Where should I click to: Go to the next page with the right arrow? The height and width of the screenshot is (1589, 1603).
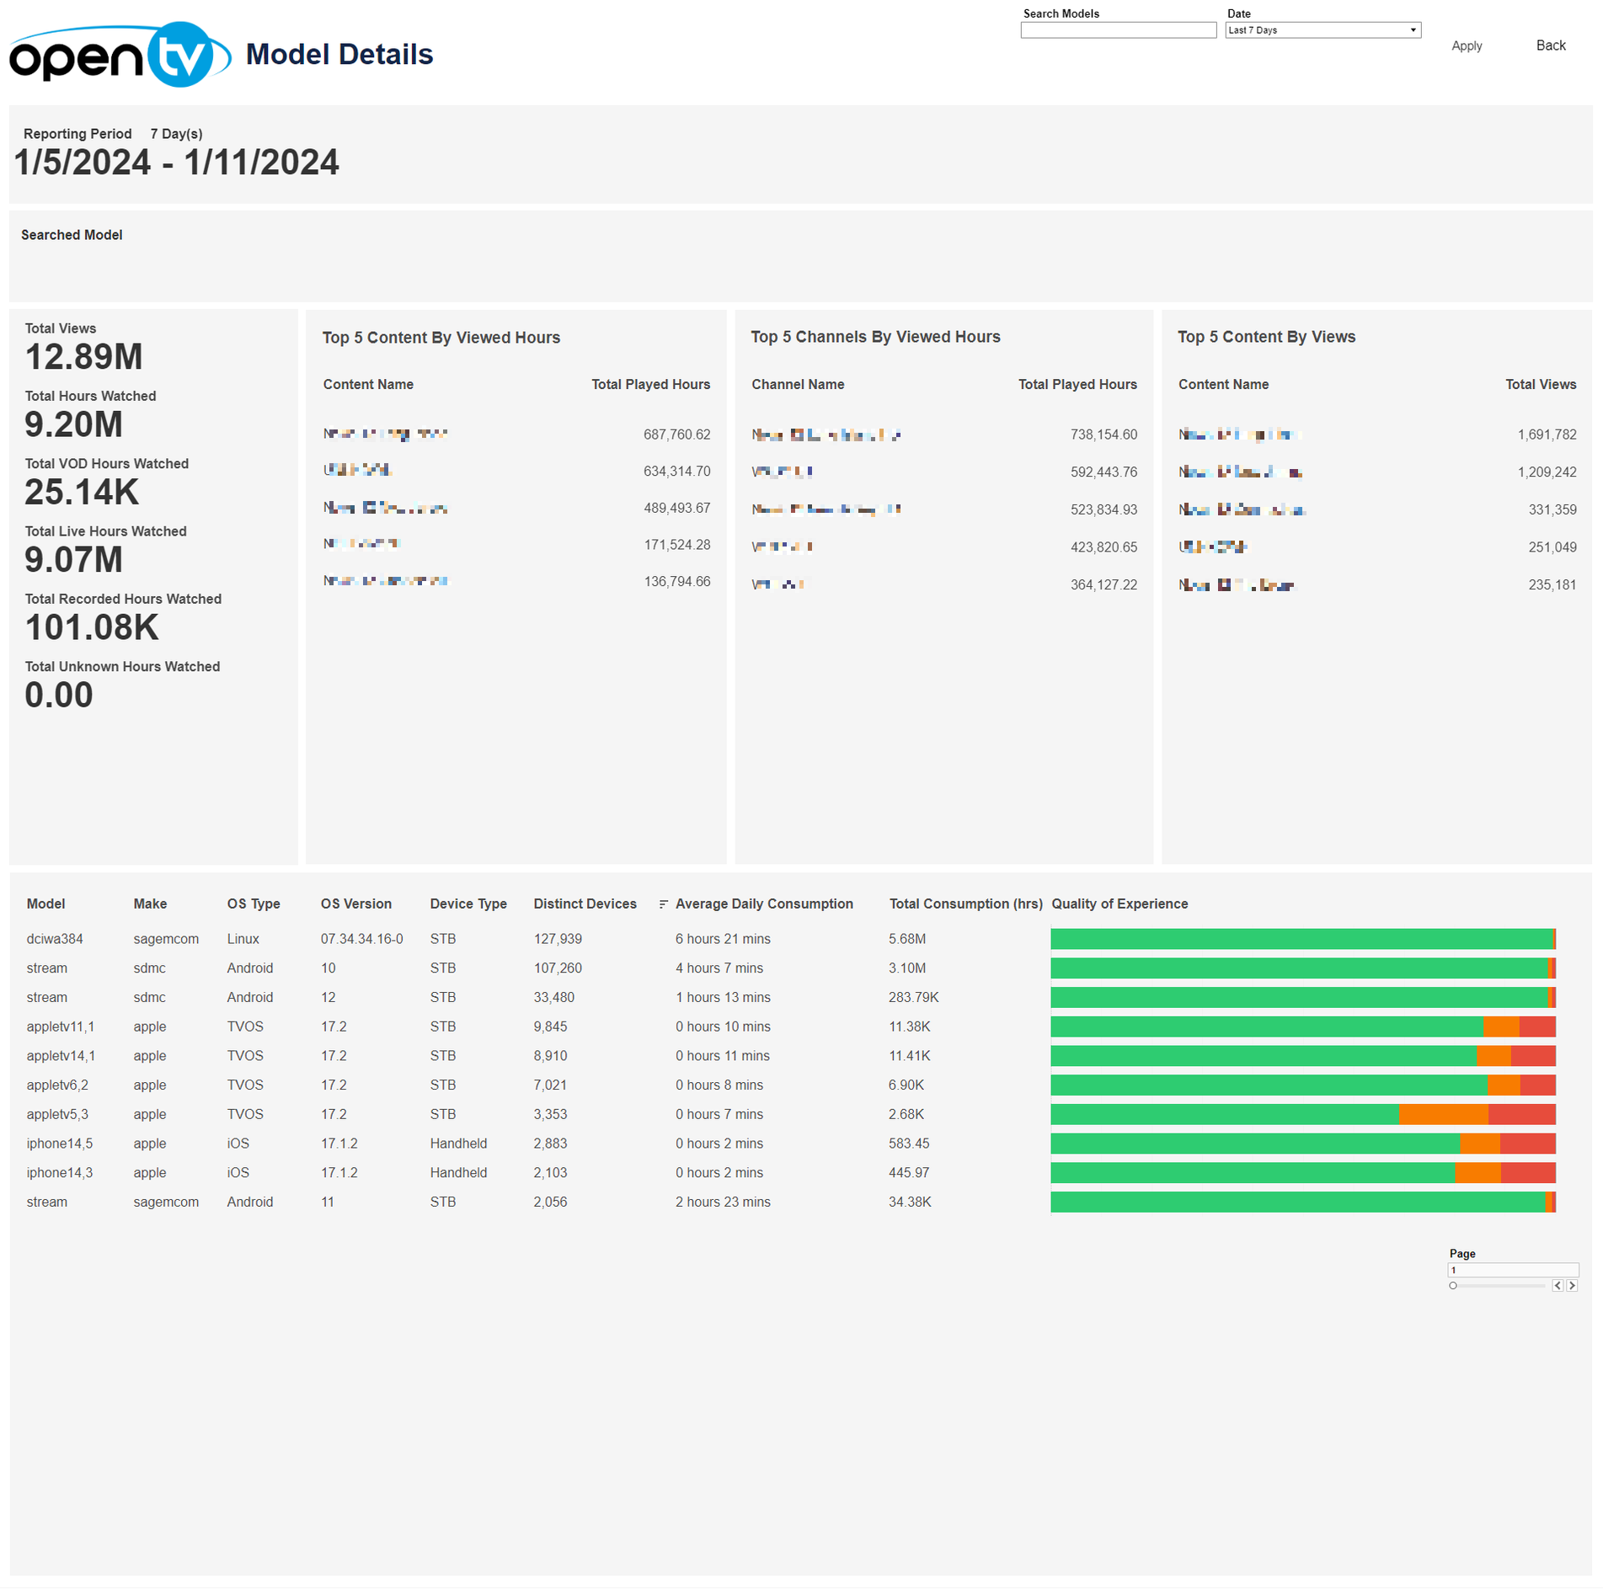pyautogui.click(x=1571, y=1285)
